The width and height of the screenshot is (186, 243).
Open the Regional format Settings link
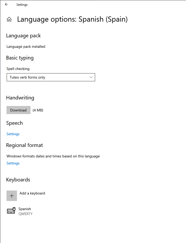(13, 163)
